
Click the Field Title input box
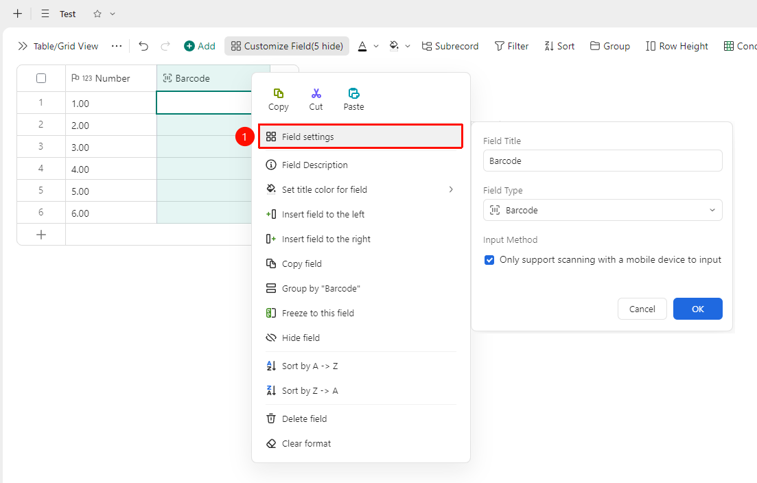[x=603, y=161]
